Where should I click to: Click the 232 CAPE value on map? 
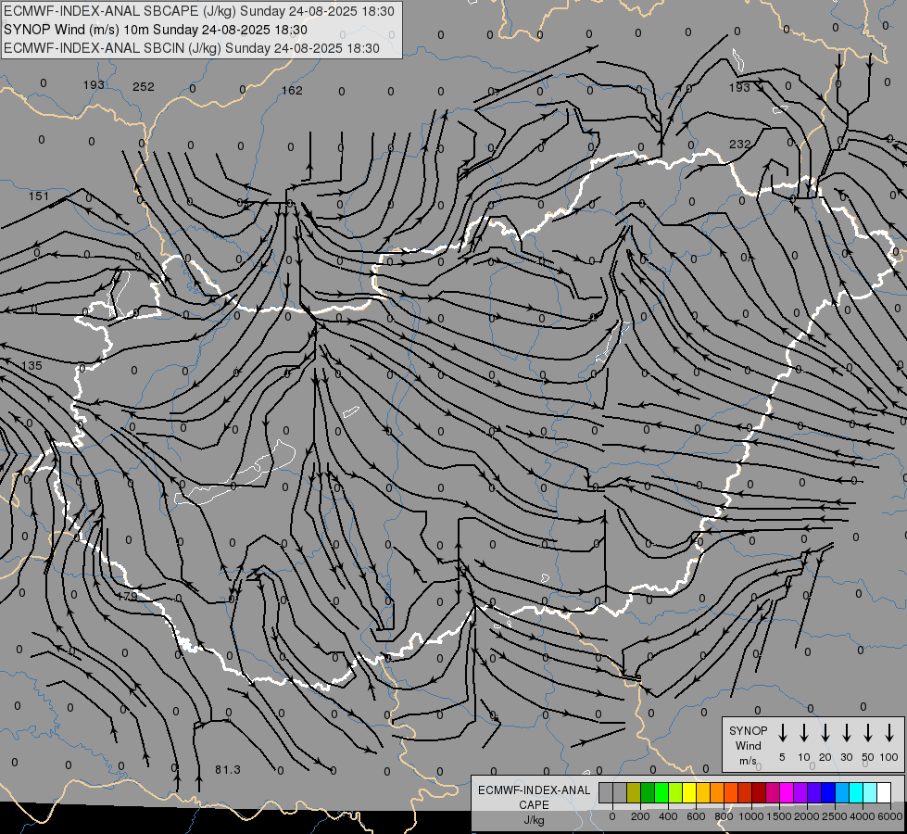740,145
